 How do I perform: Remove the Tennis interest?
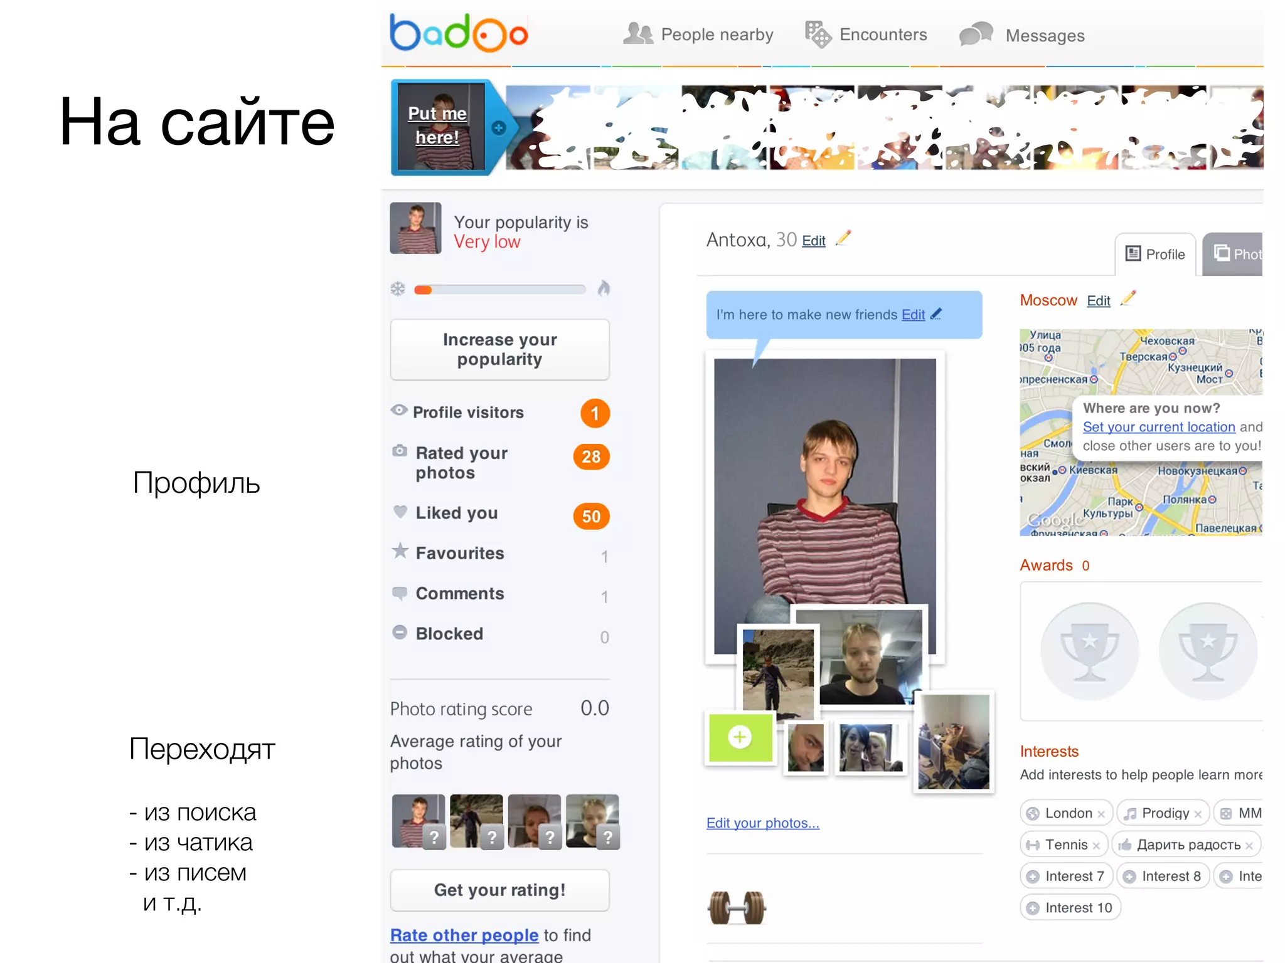pyautogui.click(x=1096, y=846)
